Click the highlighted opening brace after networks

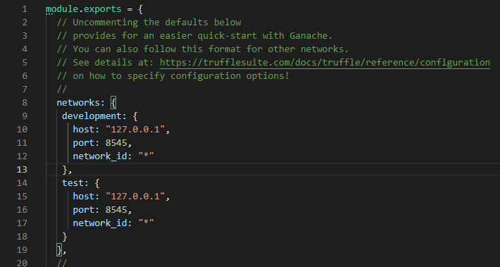113,103
